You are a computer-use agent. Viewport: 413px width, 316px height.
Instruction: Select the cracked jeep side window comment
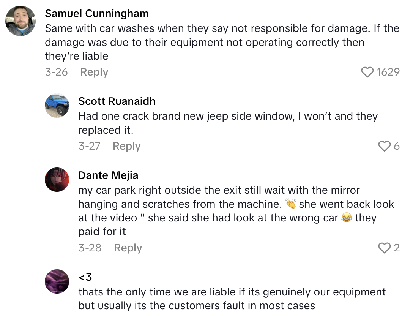(228, 123)
